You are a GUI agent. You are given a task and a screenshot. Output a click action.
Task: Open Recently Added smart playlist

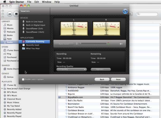(x=14, y=109)
